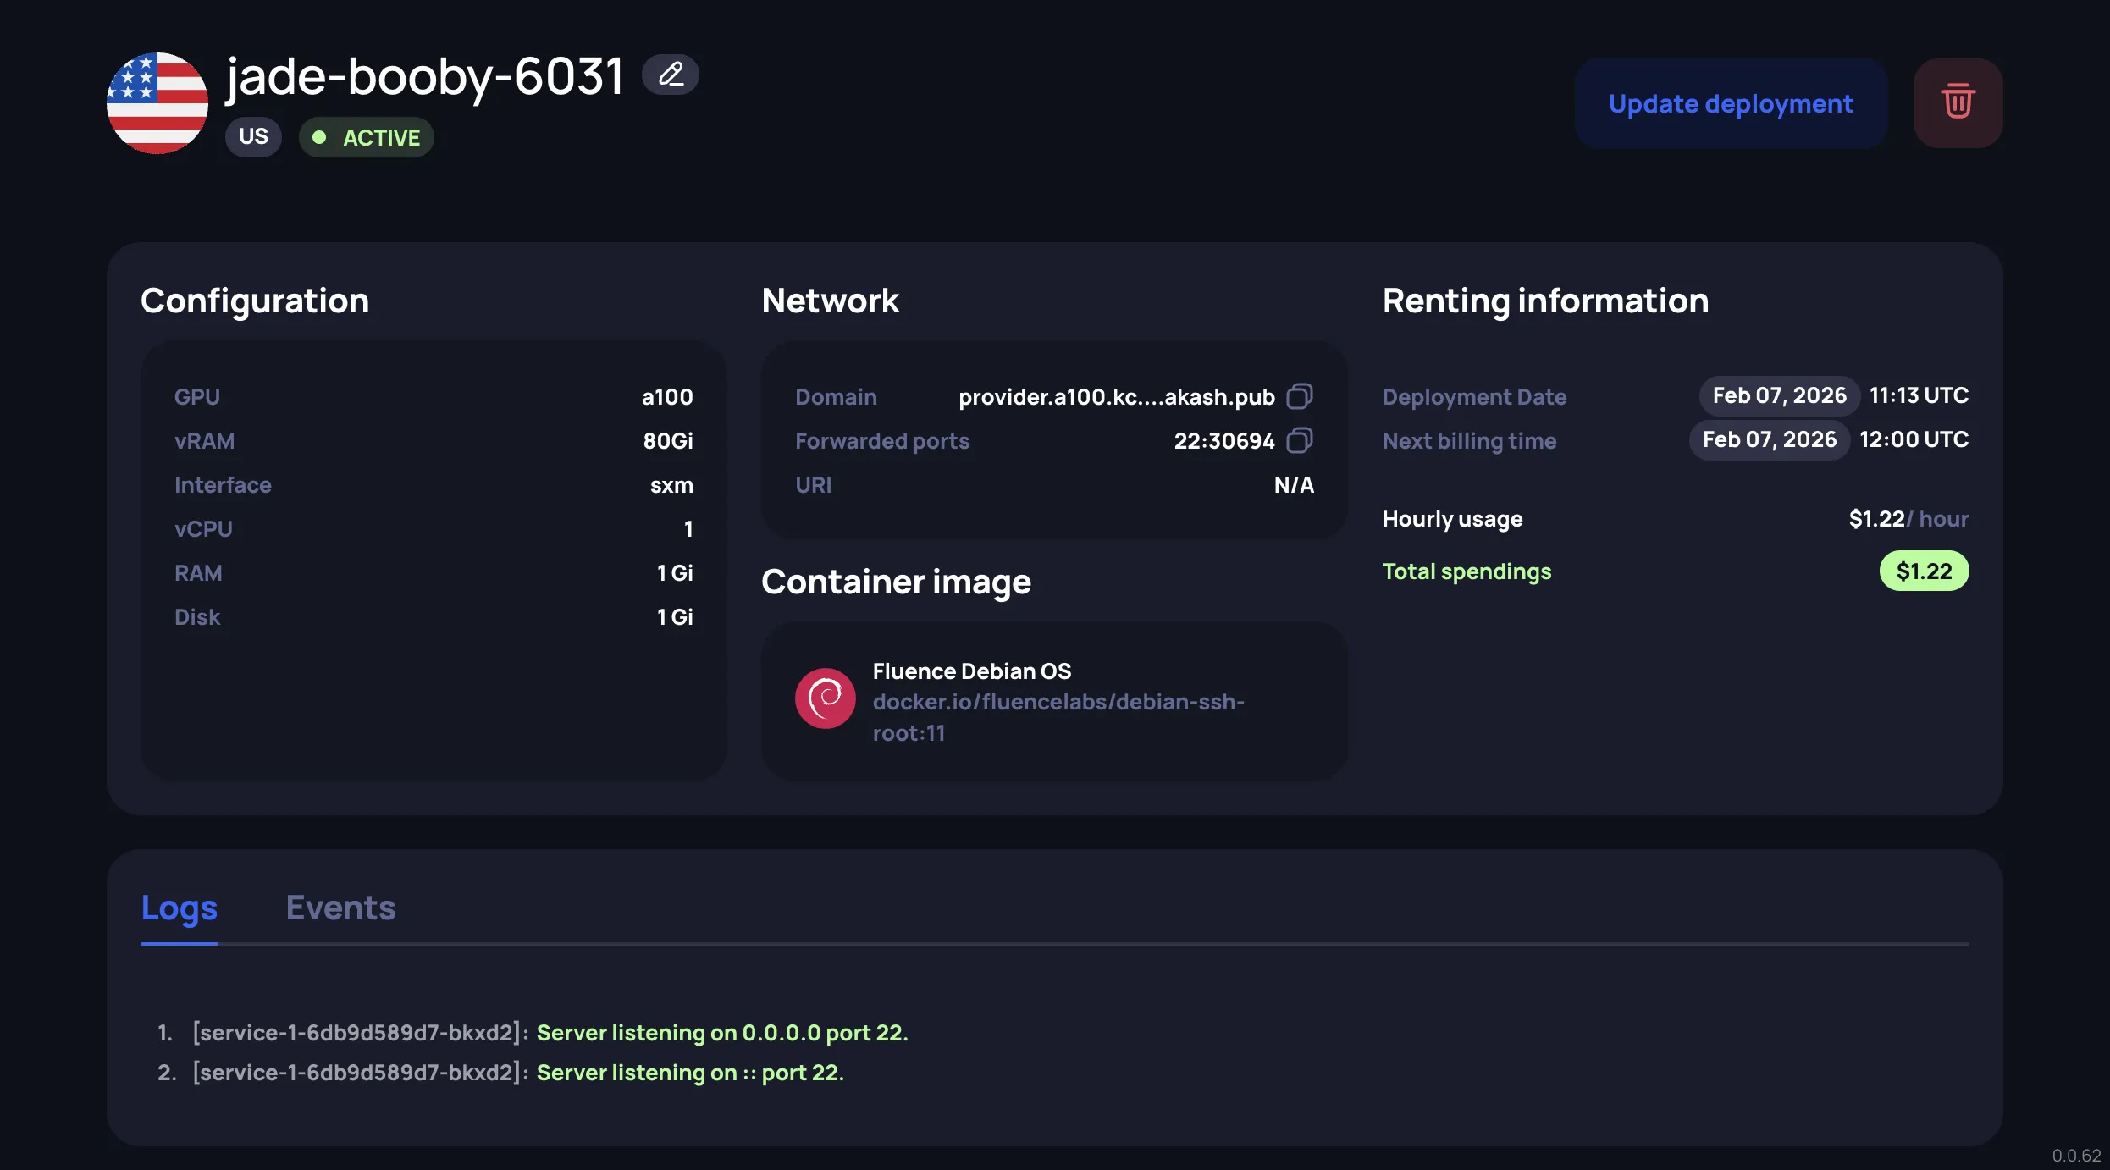Select the Feb 07, 2026 deployment date chip
This screenshot has height=1170, width=2110.
pos(1778,395)
